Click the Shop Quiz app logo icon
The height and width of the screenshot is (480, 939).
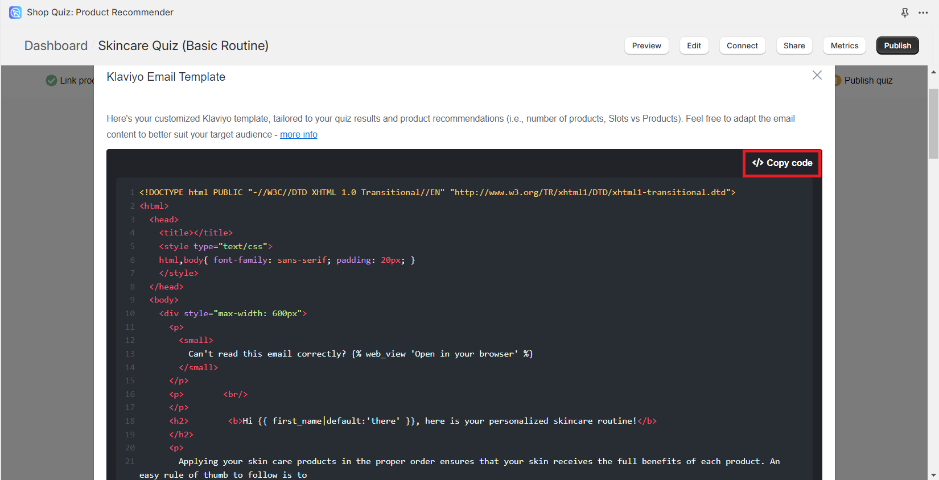[15, 13]
